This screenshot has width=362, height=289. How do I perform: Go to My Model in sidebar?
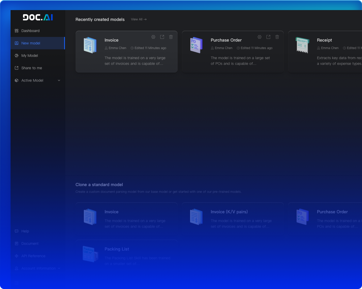pos(29,55)
